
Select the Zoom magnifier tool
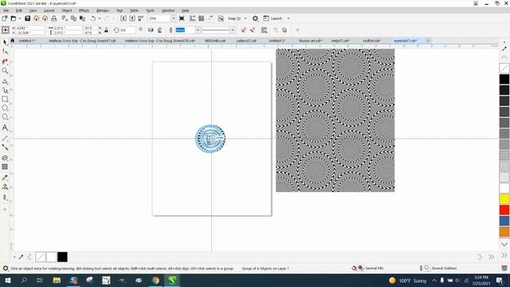[x=5, y=71]
